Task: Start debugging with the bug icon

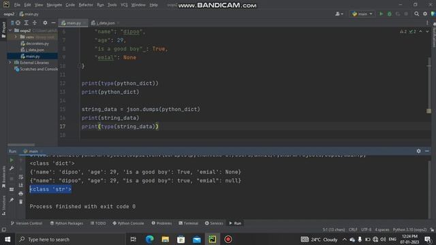Action: click(390, 14)
